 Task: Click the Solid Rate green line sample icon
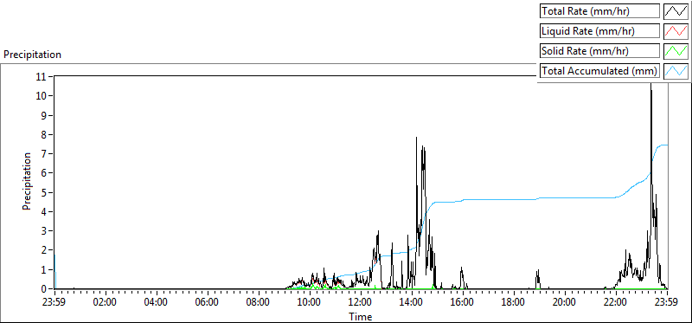(x=676, y=51)
